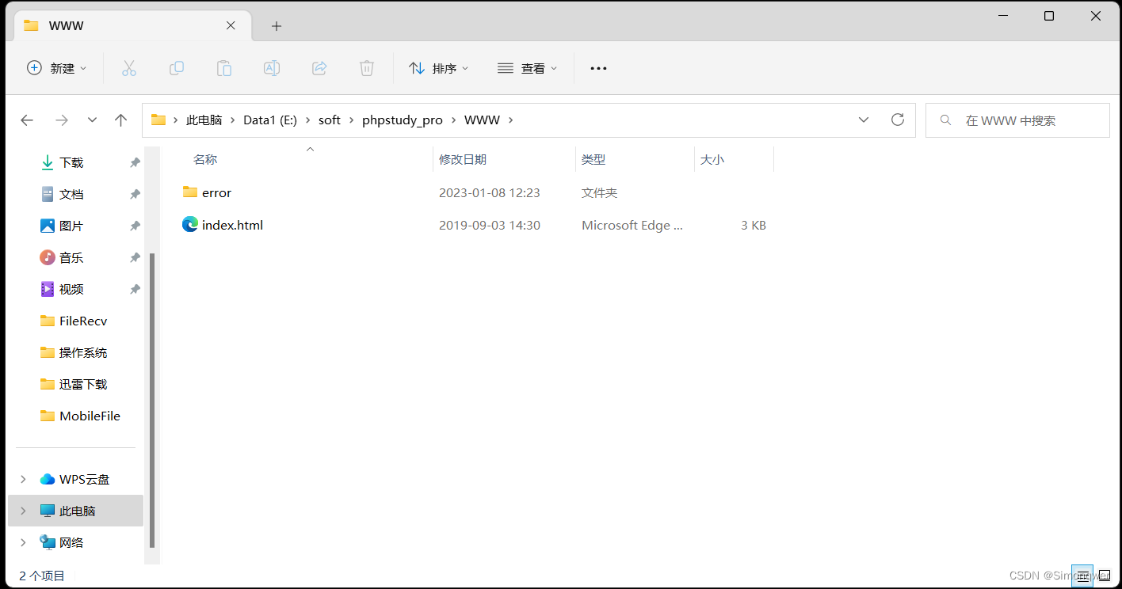
Task: Open the 排序 (Sort) dropdown
Action: click(439, 68)
